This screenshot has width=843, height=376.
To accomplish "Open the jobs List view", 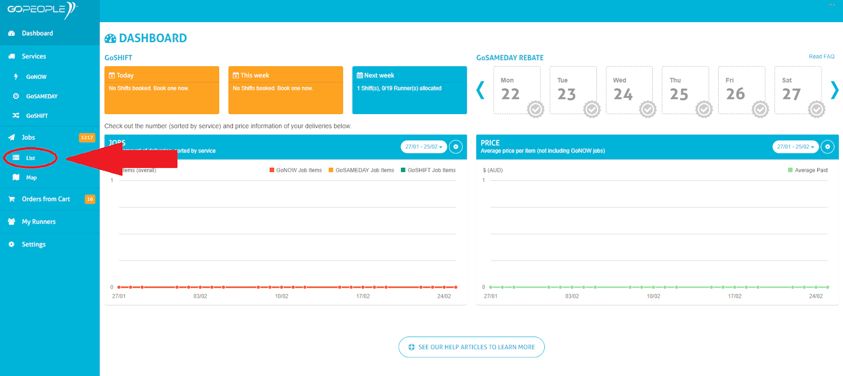I will pos(31,158).
